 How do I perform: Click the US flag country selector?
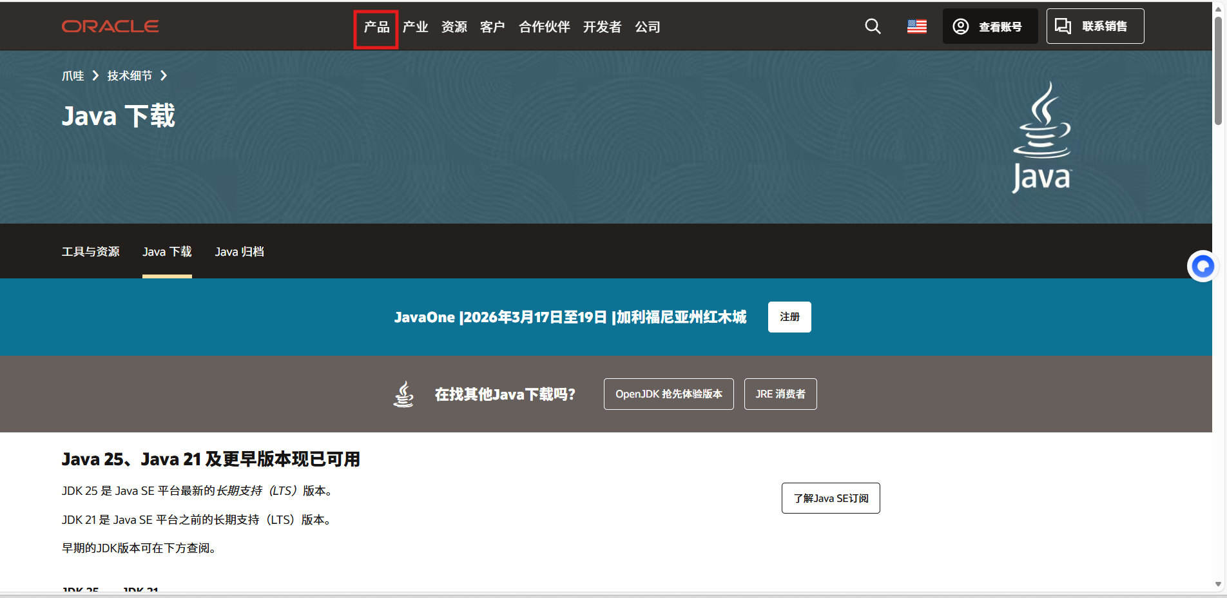pyautogui.click(x=917, y=26)
